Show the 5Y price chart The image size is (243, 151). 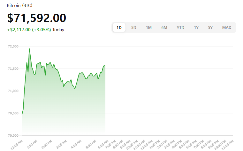[x=210, y=27]
